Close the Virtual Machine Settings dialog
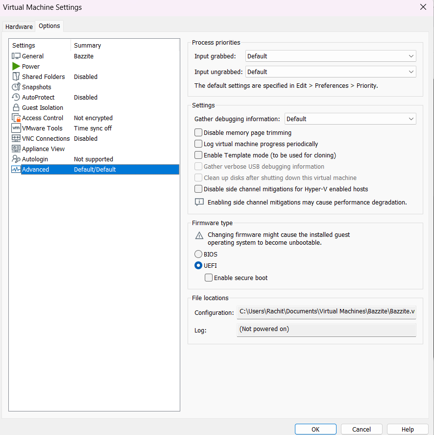 (423, 7)
